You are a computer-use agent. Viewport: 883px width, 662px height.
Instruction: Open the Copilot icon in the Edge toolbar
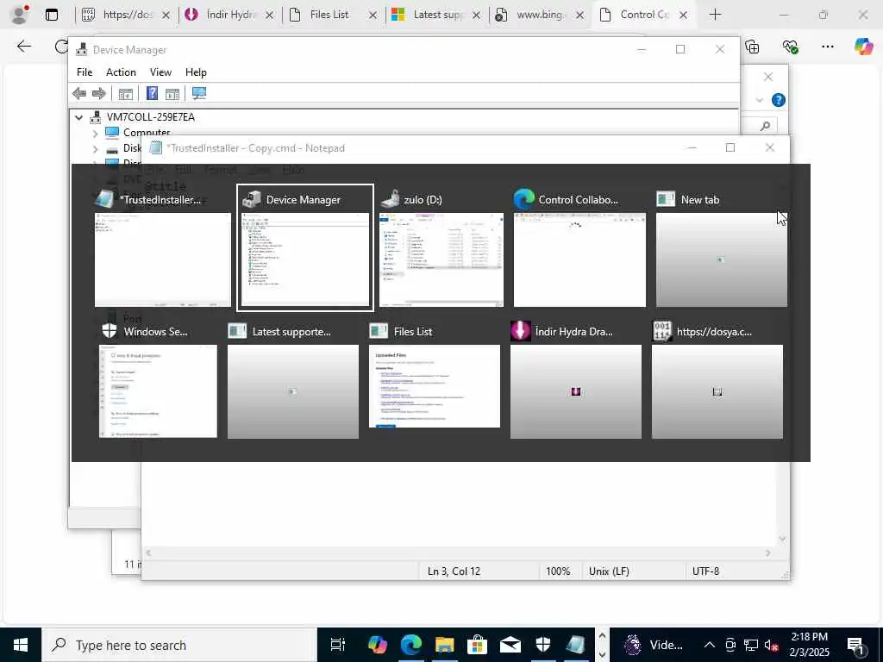pyautogui.click(x=863, y=47)
